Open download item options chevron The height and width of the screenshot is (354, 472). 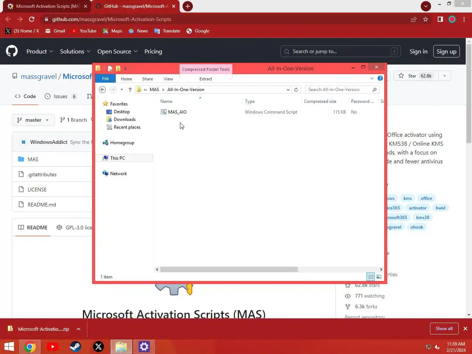[x=79, y=329]
